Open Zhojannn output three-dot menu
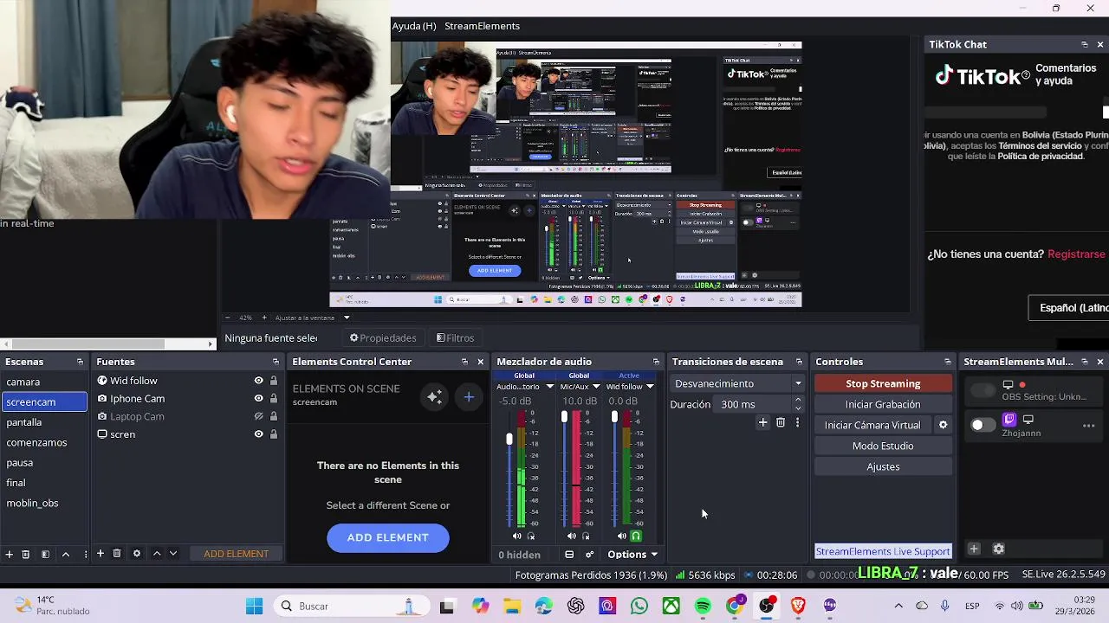1109x623 pixels. 1088,426
